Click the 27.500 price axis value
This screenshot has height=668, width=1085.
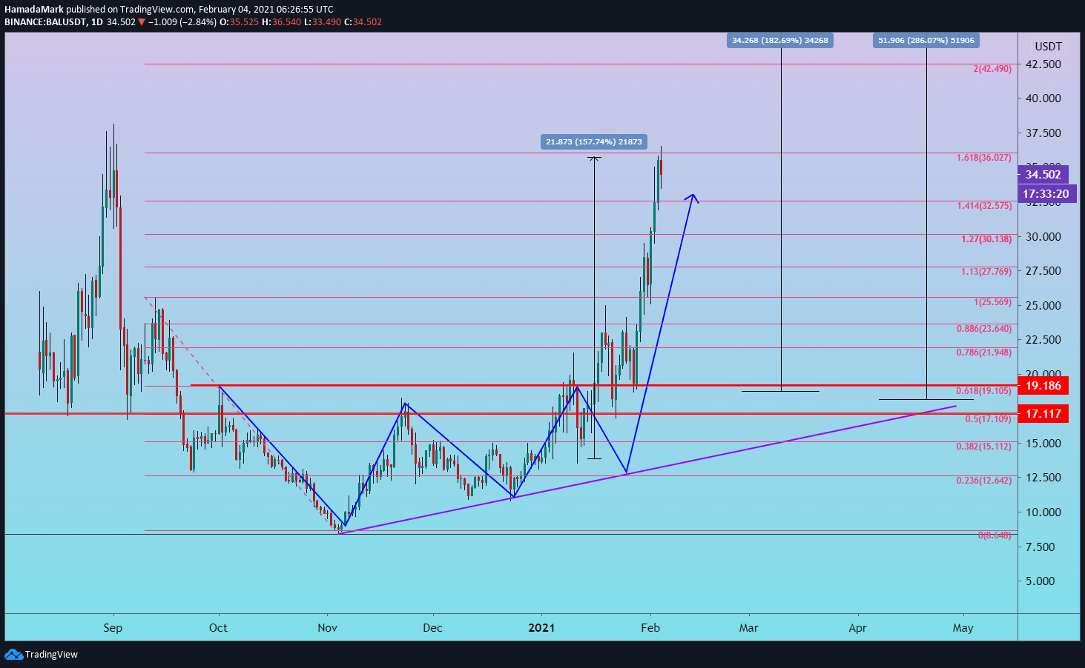[1043, 271]
